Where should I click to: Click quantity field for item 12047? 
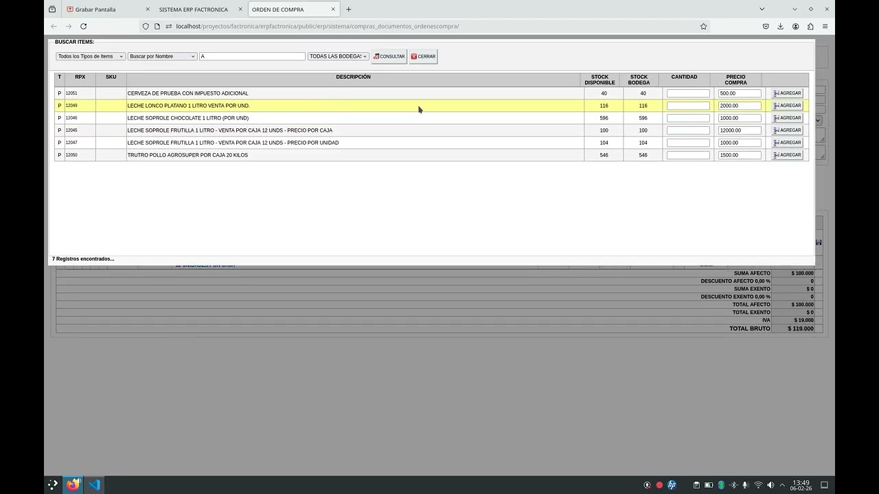[688, 143]
